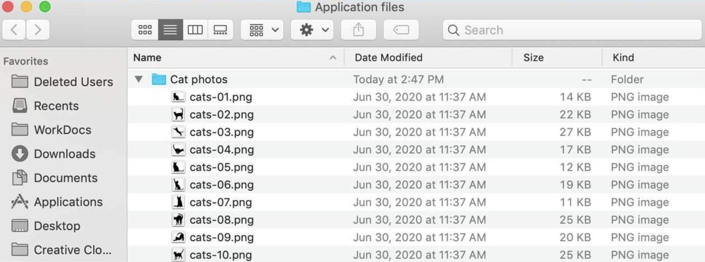
Task: Click the Search field
Action: [572, 30]
